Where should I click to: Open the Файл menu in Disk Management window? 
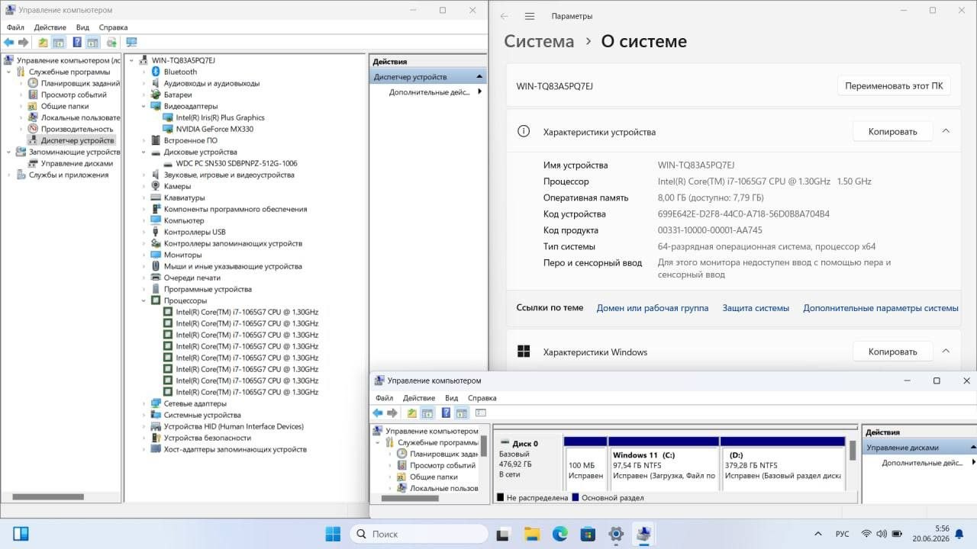point(384,398)
